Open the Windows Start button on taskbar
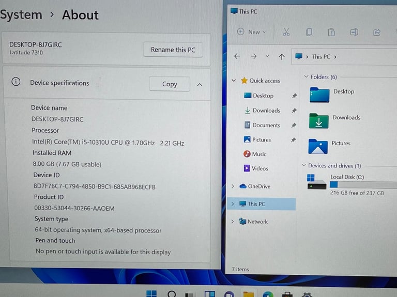 coord(151,293)
